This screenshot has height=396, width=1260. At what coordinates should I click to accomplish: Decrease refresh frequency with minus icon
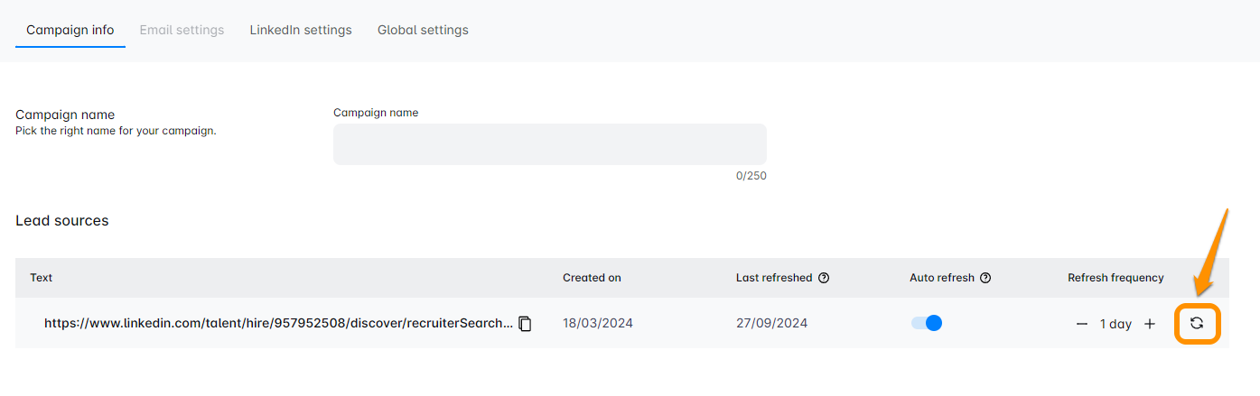tap(1082, 324)
